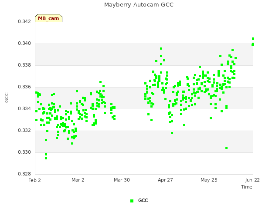Click the chart title Mayberry Autocam GCC
The height and width of the screenshot is (209, 279).
coord(139,5)
